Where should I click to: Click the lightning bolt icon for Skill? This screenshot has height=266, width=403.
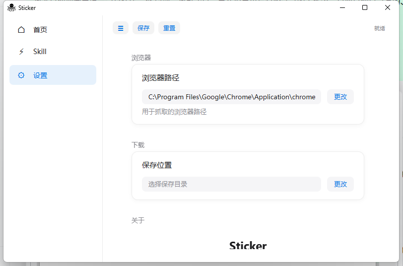coord(21,52)
